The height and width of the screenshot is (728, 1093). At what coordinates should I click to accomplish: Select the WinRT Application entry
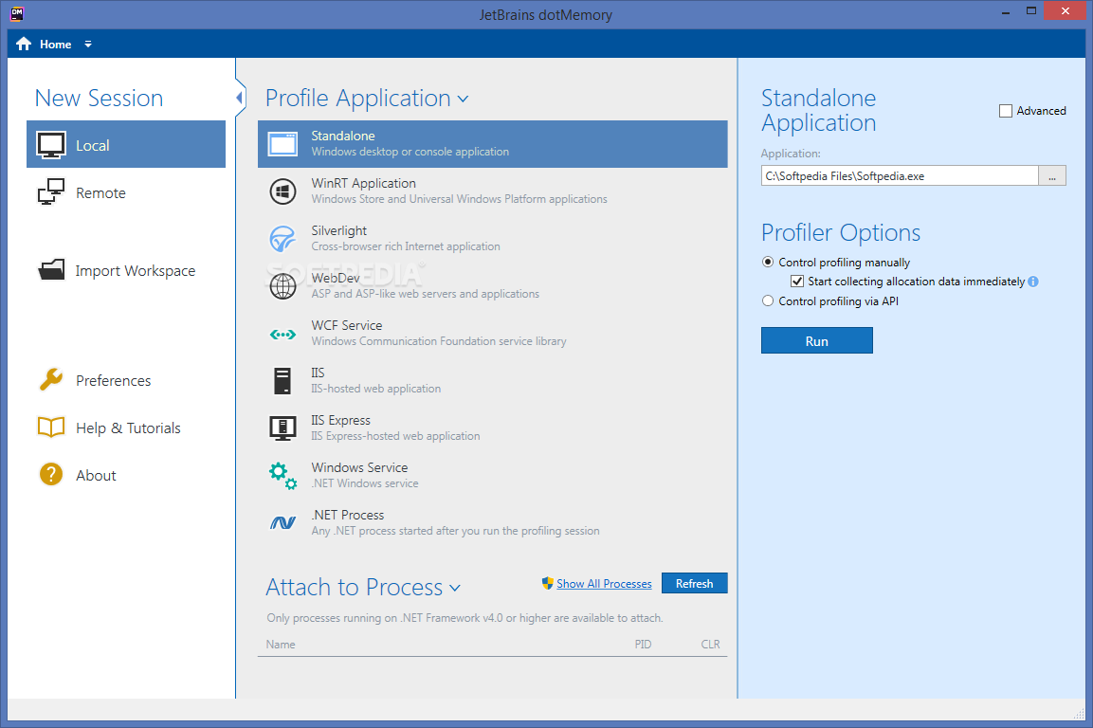[x=493, y=191]
